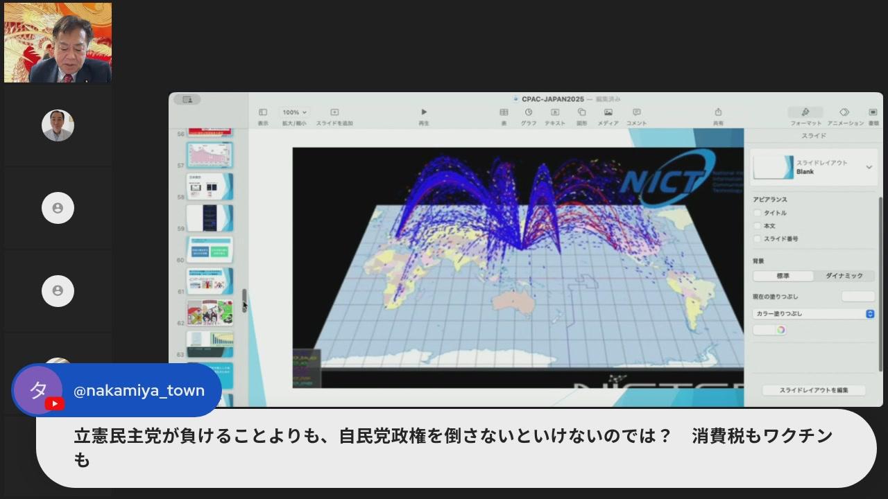The image size is (888, 499).
Task: Click the 背景 section heading
Action: coord(758,261)
